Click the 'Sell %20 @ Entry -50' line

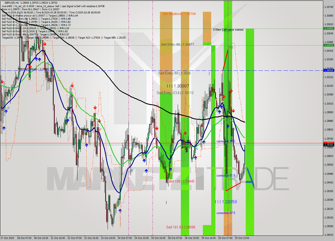[35, 31]
